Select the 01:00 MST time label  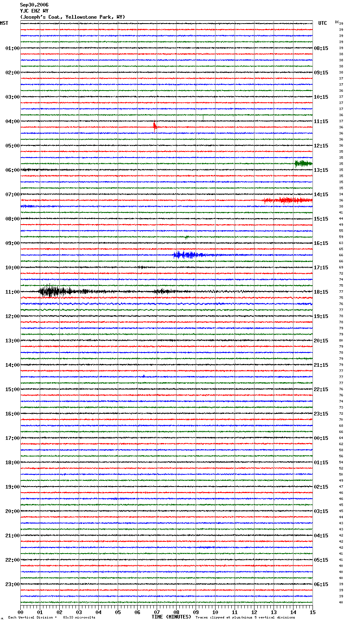[12, 48]
